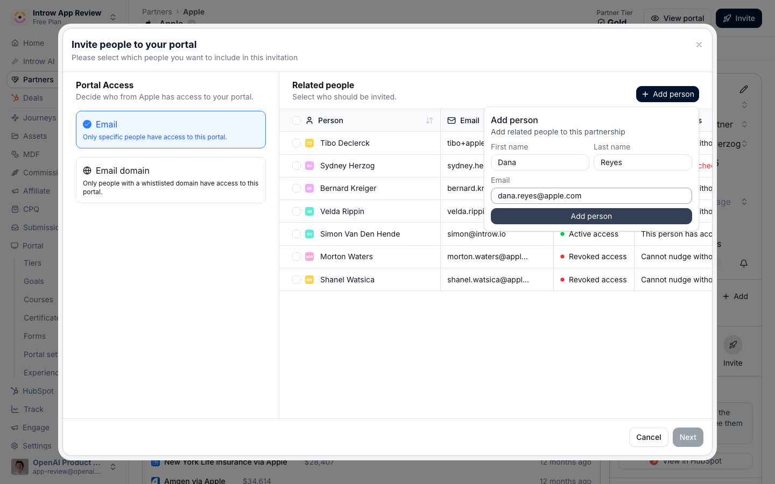Close the invite dialog with the X icon
Screen dimensions: 775x484
click(699, 45)
